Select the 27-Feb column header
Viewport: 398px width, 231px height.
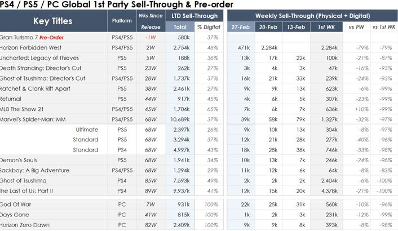click(x=241, y=27)
